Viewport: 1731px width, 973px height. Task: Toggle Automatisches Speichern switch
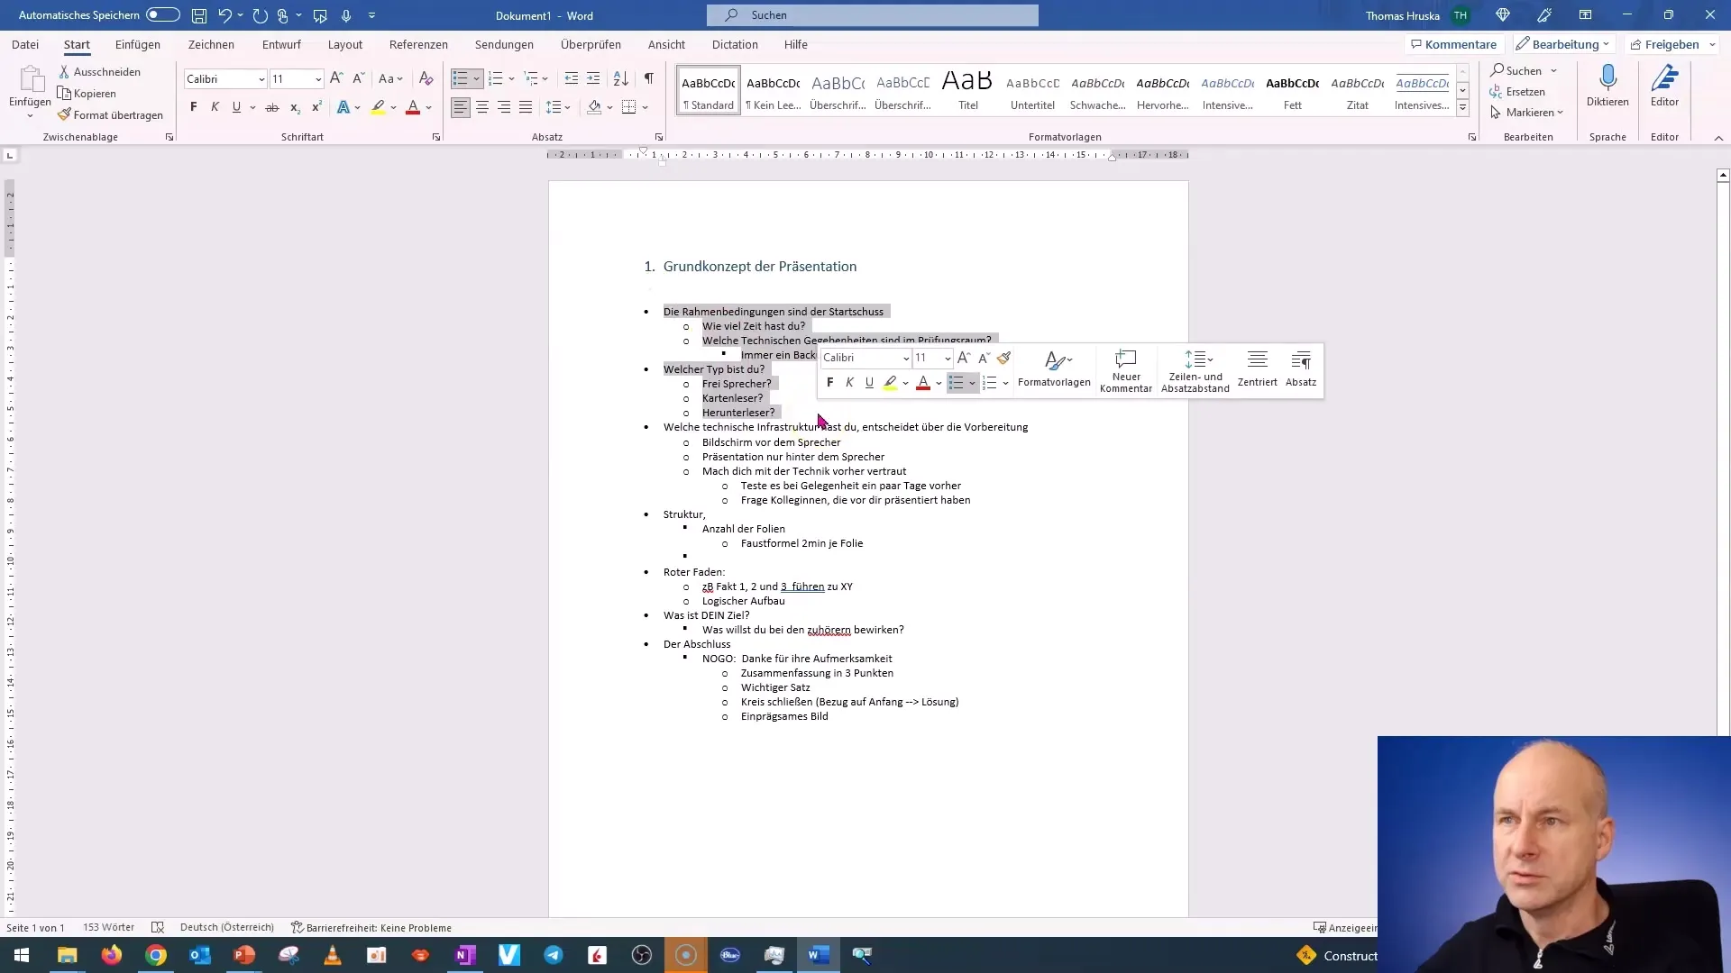click(x=162, y=15)
